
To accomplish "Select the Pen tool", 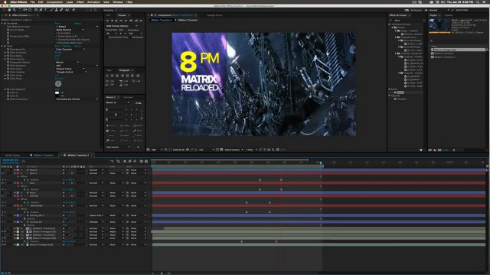I will click(x=41, y=10).
